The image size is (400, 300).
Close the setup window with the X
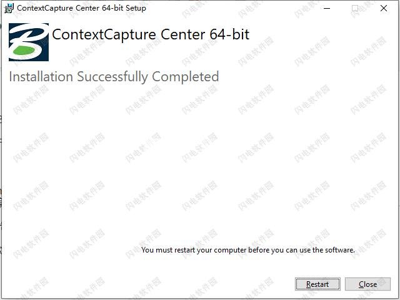pos(383,8)
